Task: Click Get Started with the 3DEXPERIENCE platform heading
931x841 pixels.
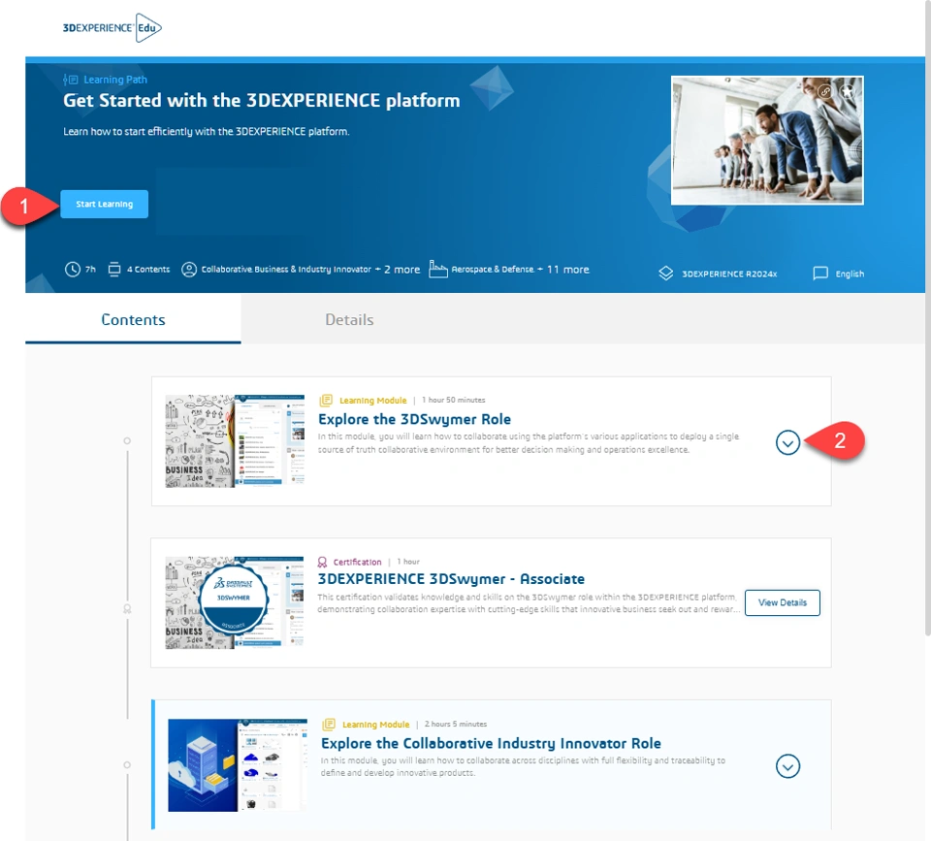Action: click(x=261, y=100)
